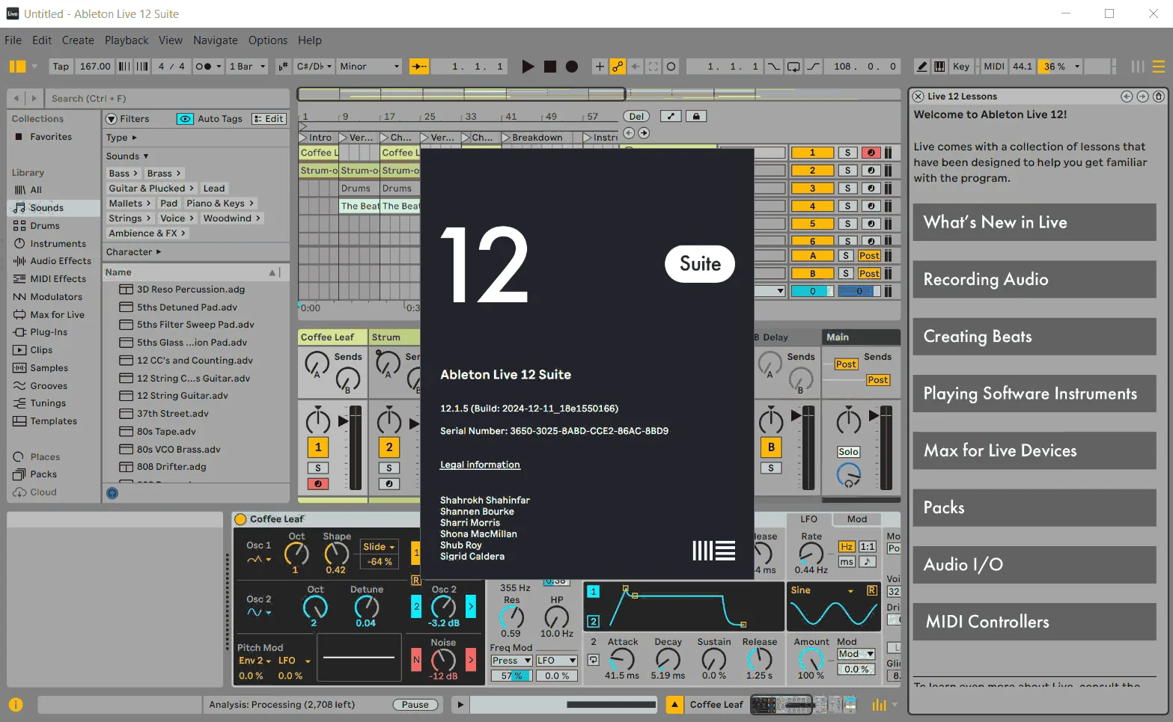This screenshot has height=722, width=1173.
Task: Open the Options menu
Action: coord(268,40)
